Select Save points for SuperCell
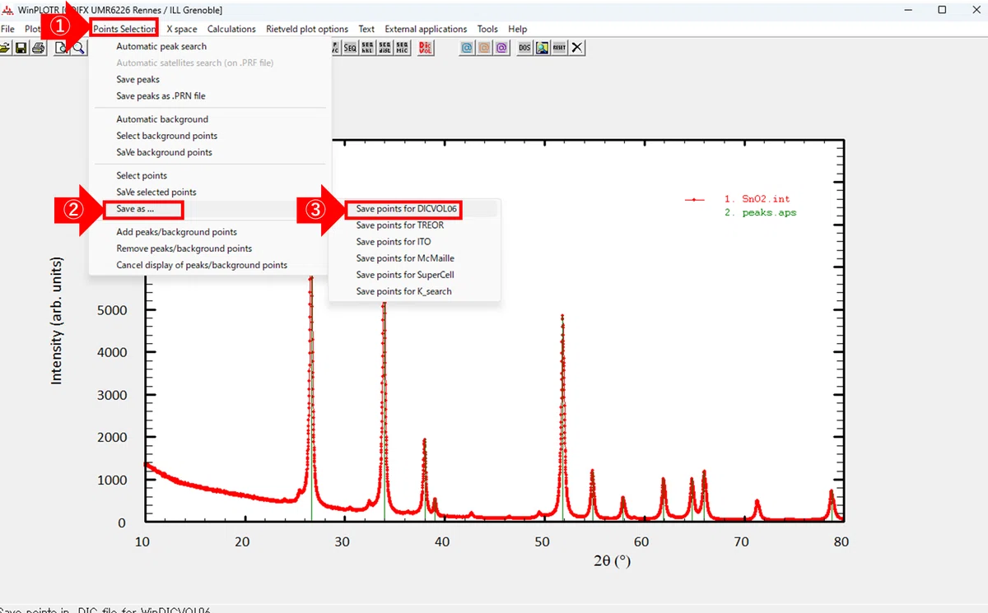 [x=405, y=275]
